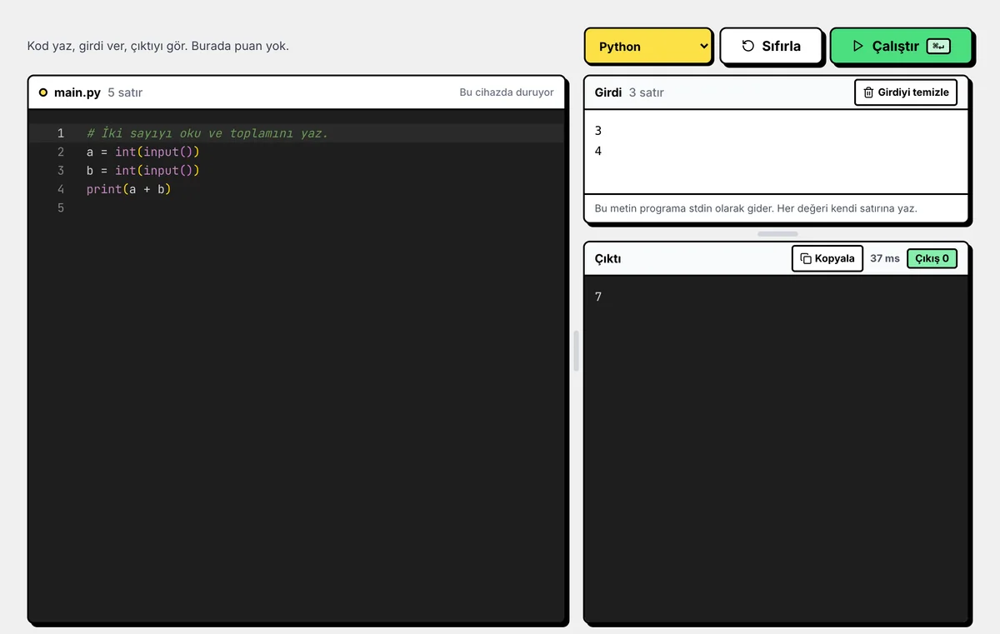This screenshot has height=634, width=1000.
Task: Click code line 1 comment text
Action: (x=207, y=133)
